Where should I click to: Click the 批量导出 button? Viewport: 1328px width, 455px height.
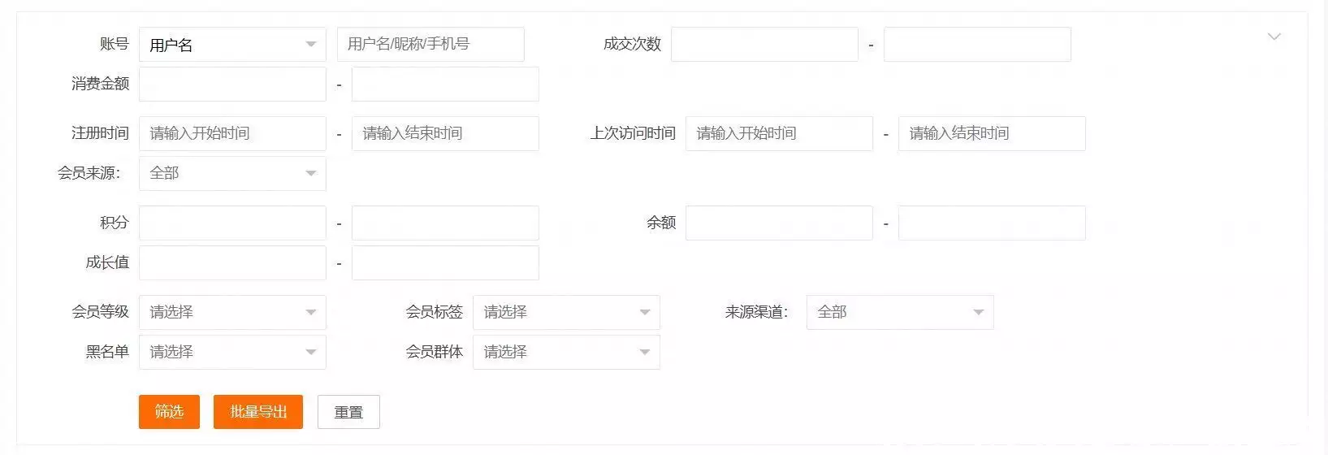[258, 412]
